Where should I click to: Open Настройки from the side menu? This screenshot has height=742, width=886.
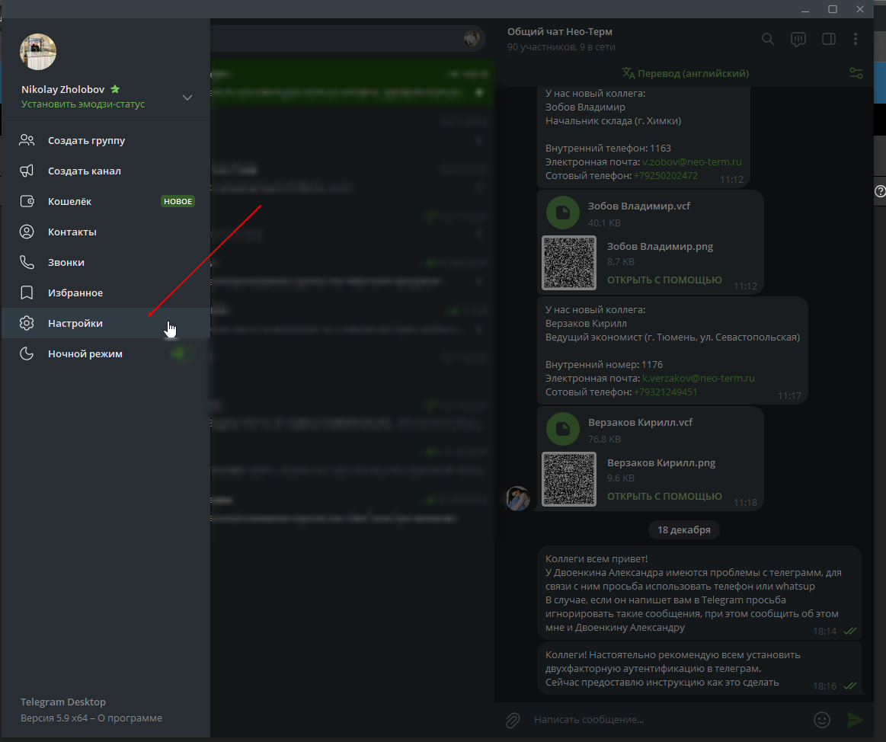click(106, 323)
